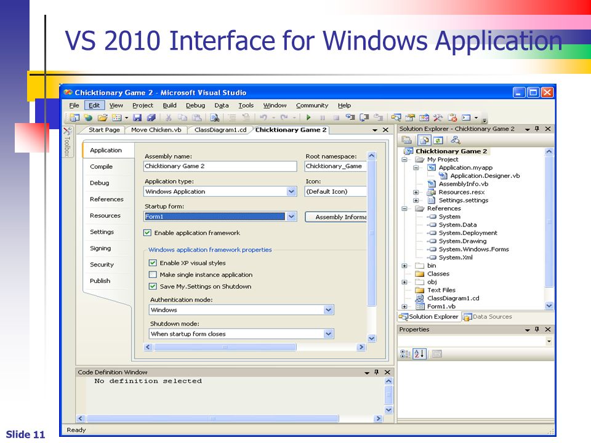591x443 pixels.
Task: Click the Categorized icon in Properties panel
Action: [x=405, y=354]
